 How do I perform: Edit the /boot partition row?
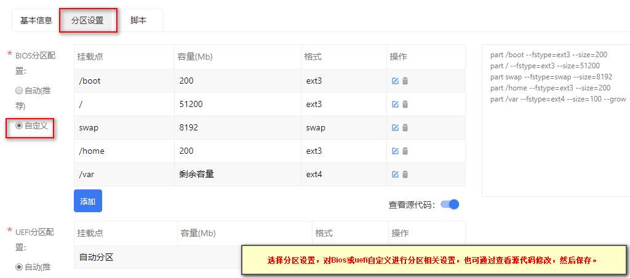tap(395, 81)
